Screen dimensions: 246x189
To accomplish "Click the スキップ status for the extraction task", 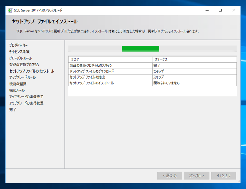I will 194,77.
